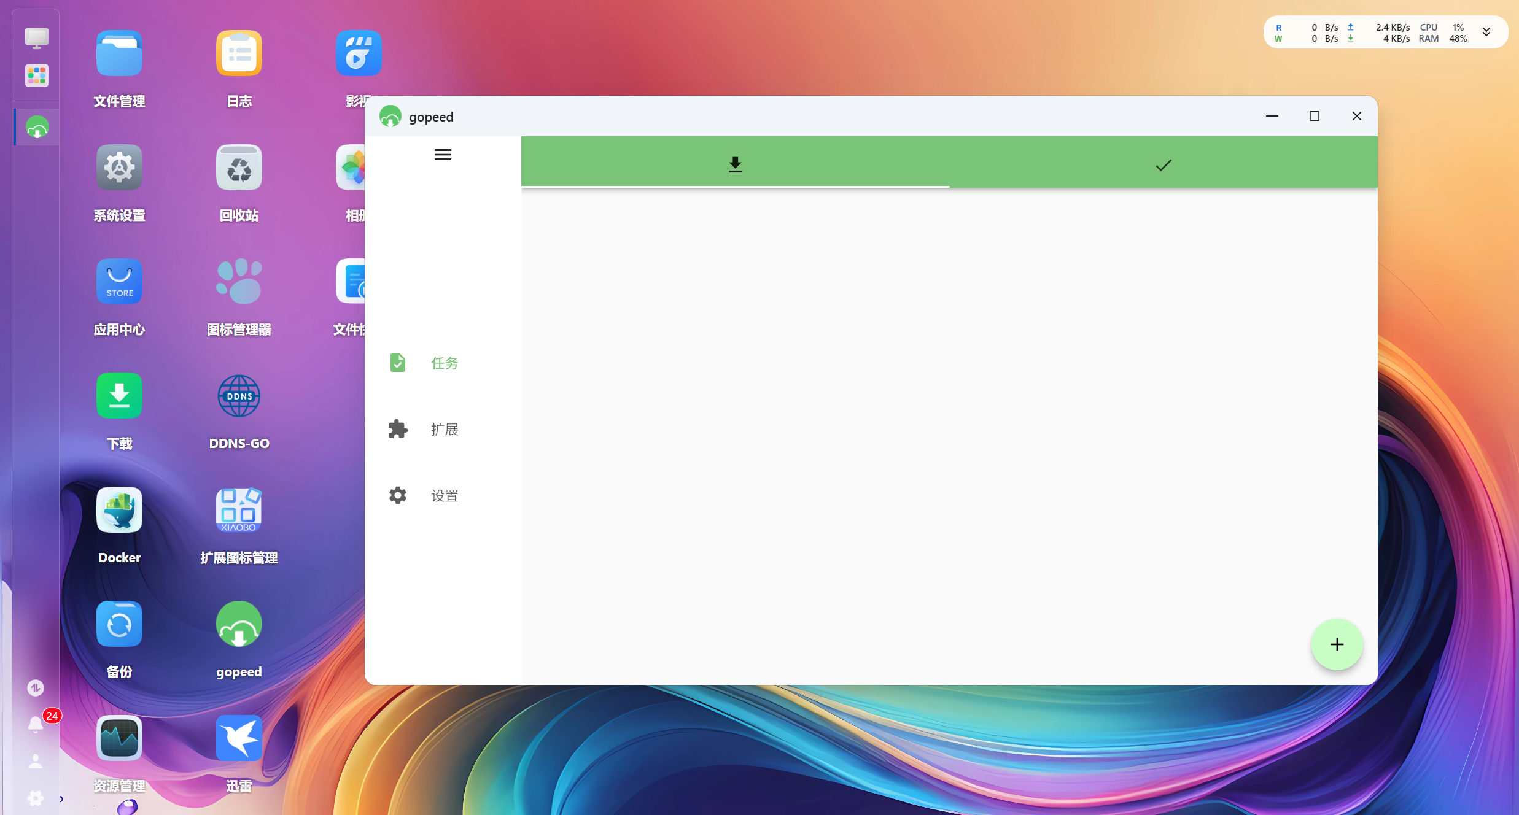Open the Docker desktop icon
The image size is (1519, 815).
click(x=119, y=511)
